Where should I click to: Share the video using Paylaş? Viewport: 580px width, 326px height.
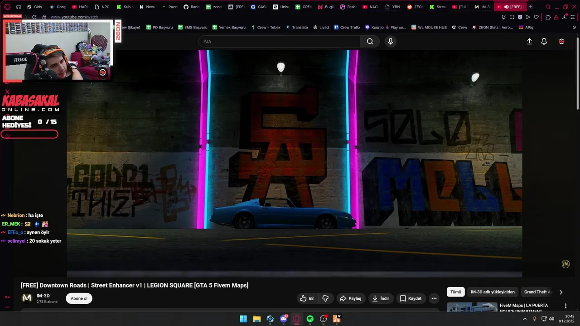click(350, 298)
